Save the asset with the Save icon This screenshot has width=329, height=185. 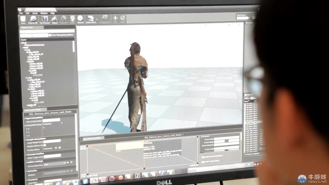pyautogui.click(x=23, y=19)
